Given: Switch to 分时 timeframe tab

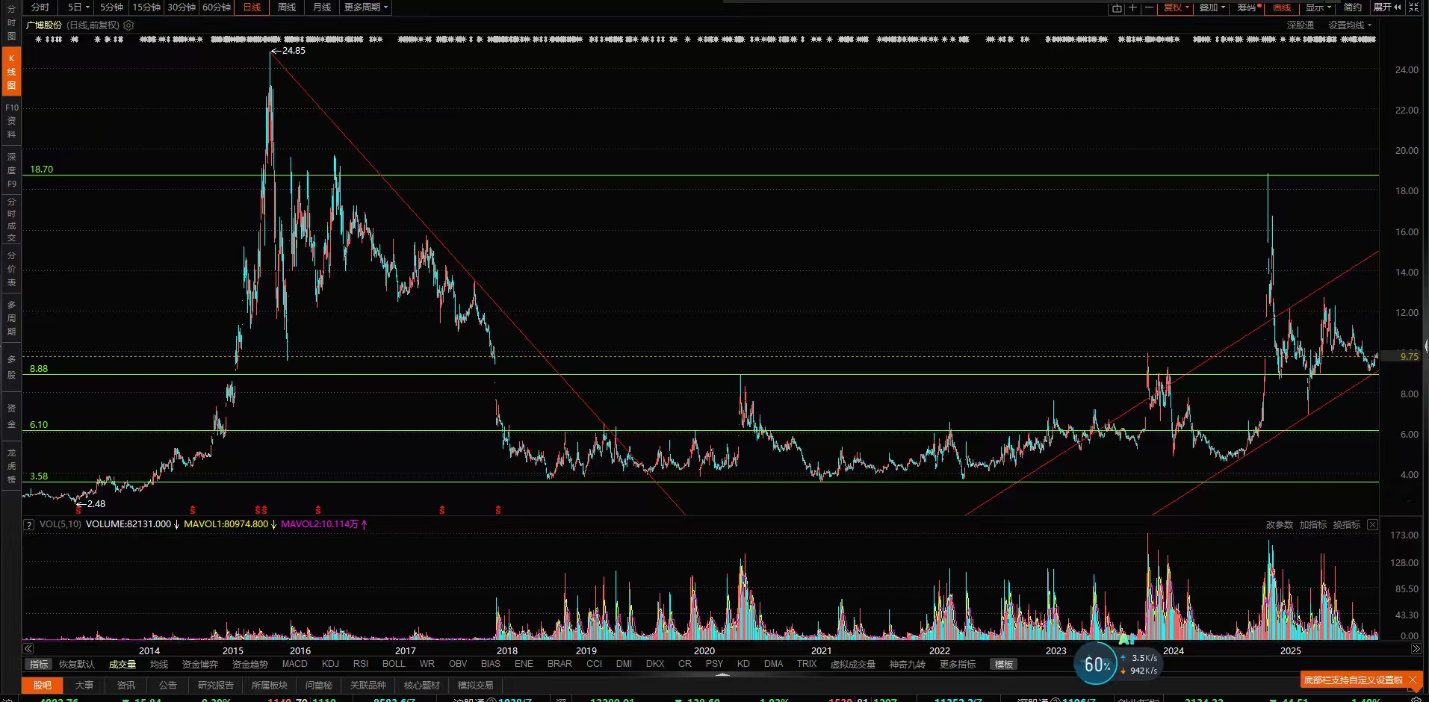Looking at the screenshot, I should (x=40, y=7).
